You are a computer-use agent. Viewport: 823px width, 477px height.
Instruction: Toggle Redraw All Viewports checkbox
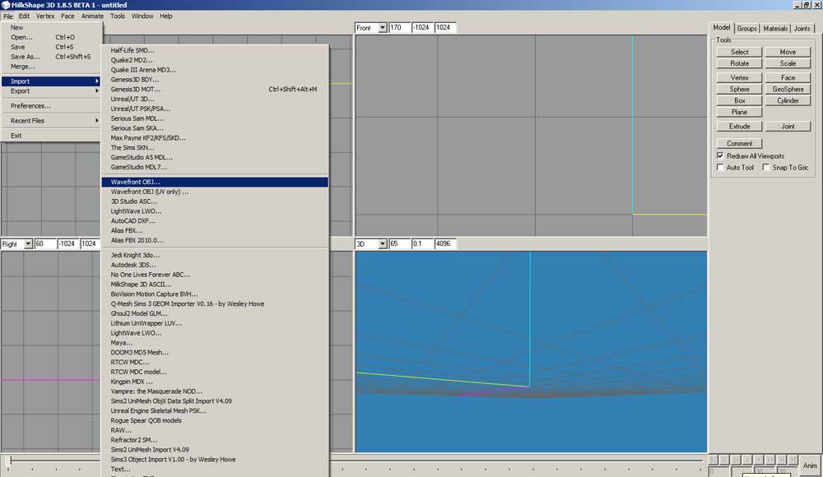720,155
